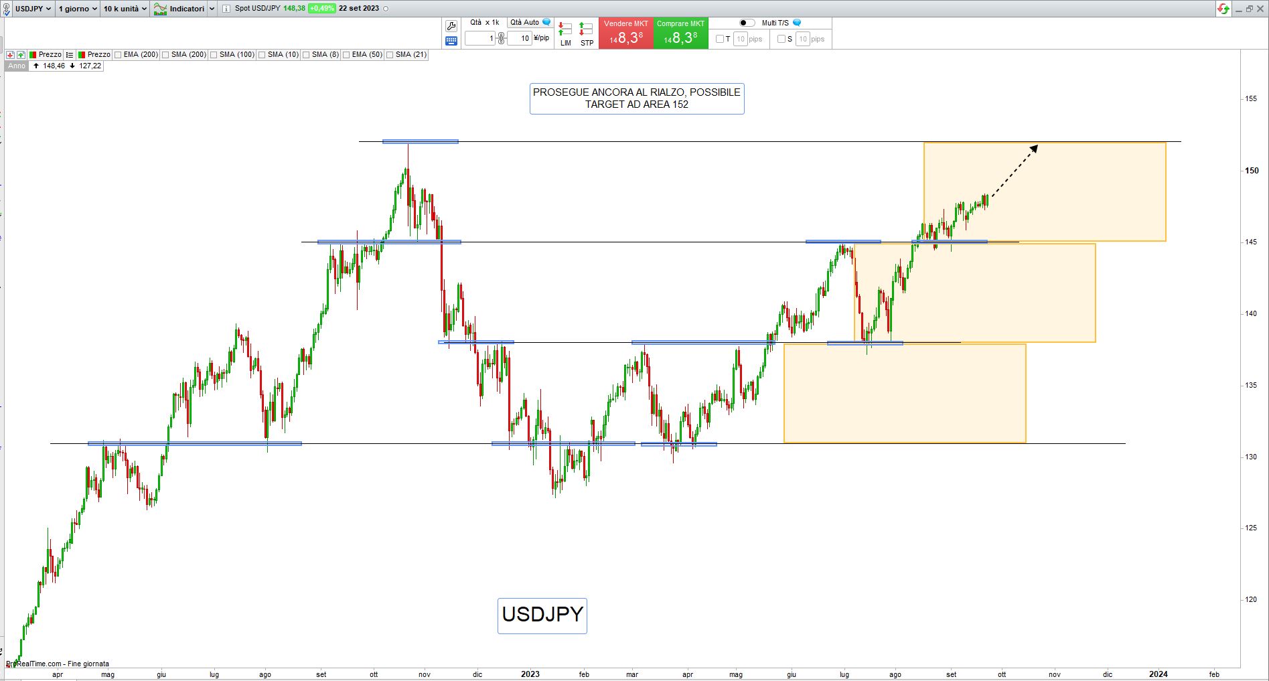Click the ProRealTime.com - Fine giornata label
The height and width of the screenshot is (681, 1269).
click(58, 664)
